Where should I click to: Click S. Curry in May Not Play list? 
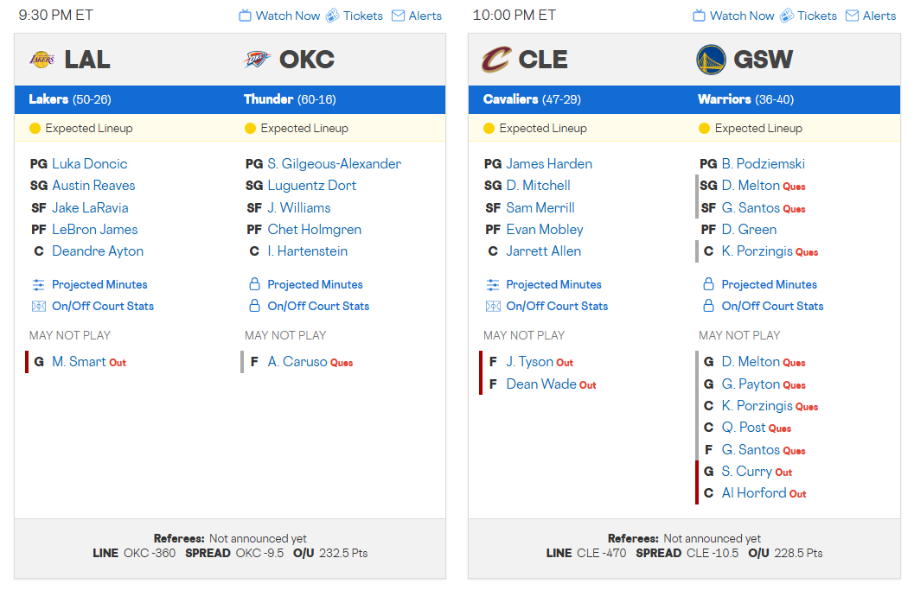(746, 471)
